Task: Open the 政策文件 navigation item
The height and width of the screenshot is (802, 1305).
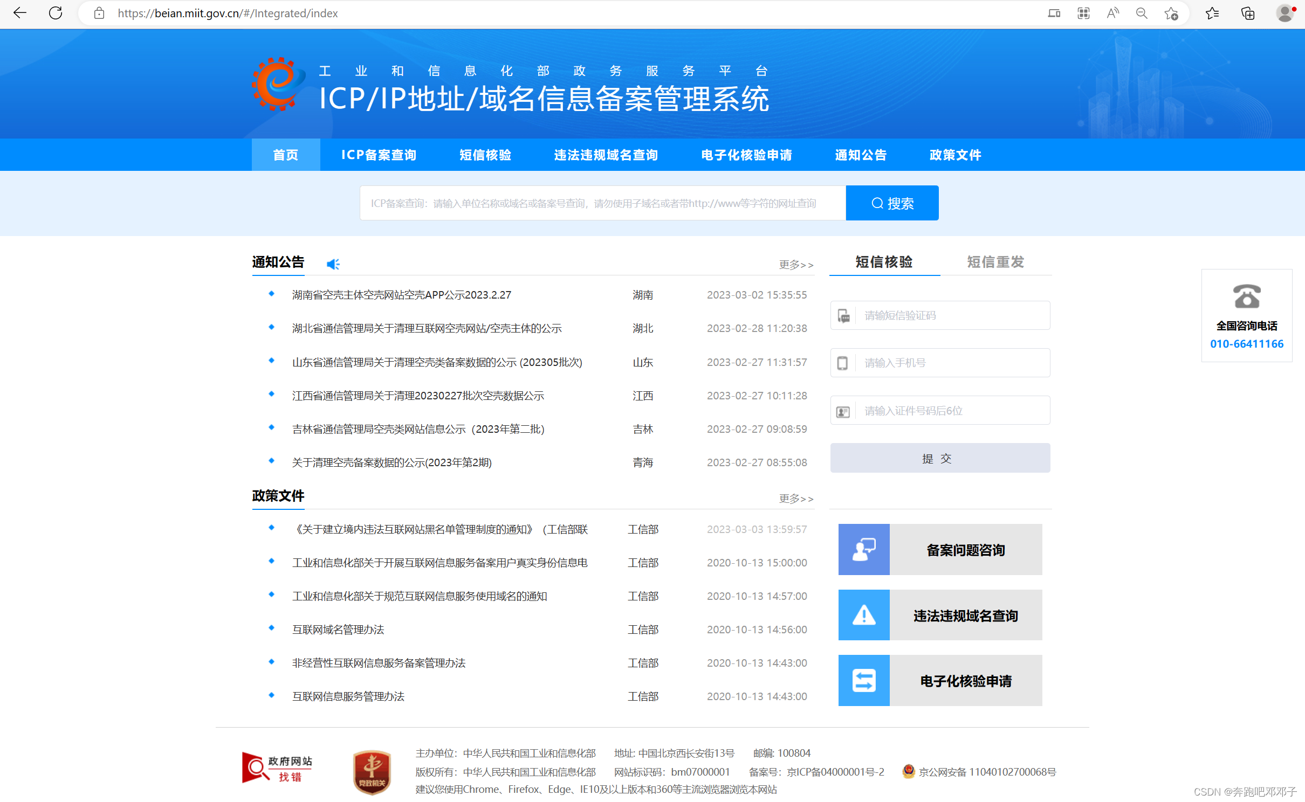Action: 956,155
